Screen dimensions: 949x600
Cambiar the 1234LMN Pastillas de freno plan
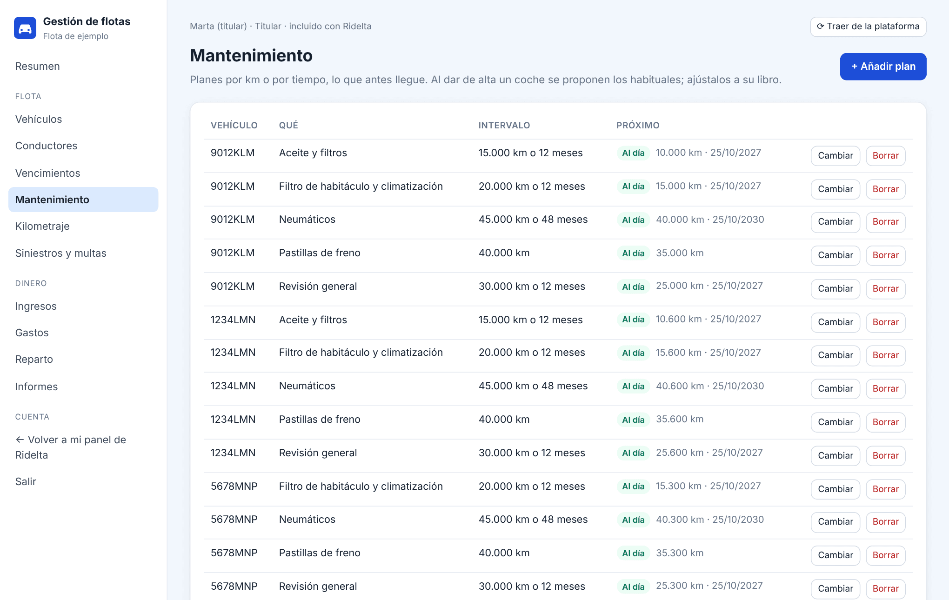click(835, 422)
